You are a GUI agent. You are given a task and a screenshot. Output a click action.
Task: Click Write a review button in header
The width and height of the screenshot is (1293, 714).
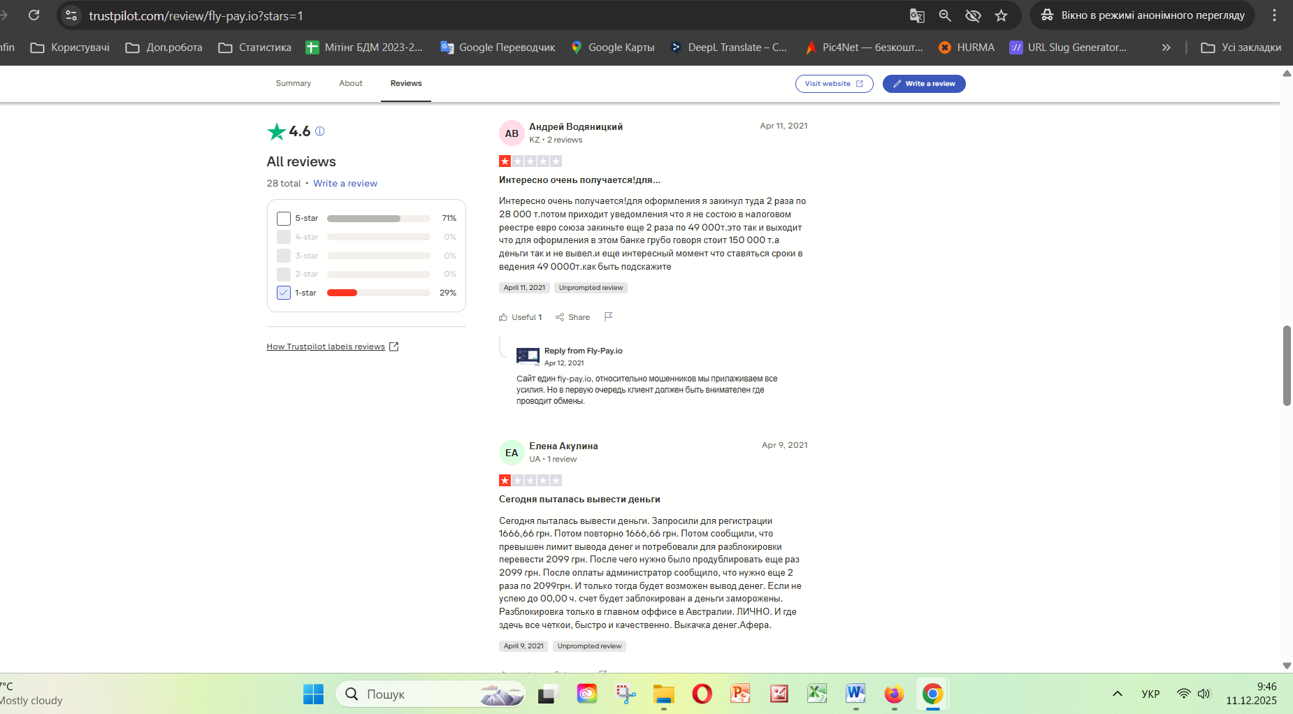tap(924, 84)
